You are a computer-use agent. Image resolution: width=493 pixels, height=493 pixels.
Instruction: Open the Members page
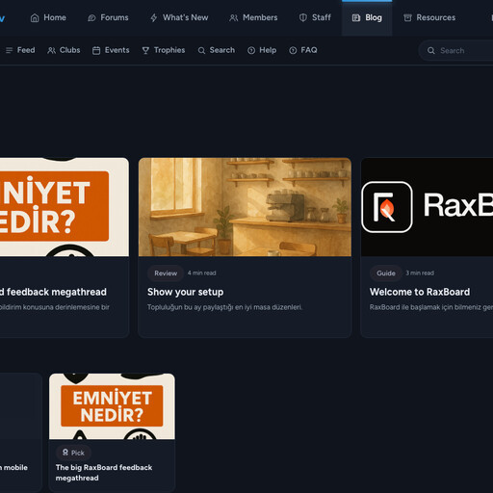(253, 17)
